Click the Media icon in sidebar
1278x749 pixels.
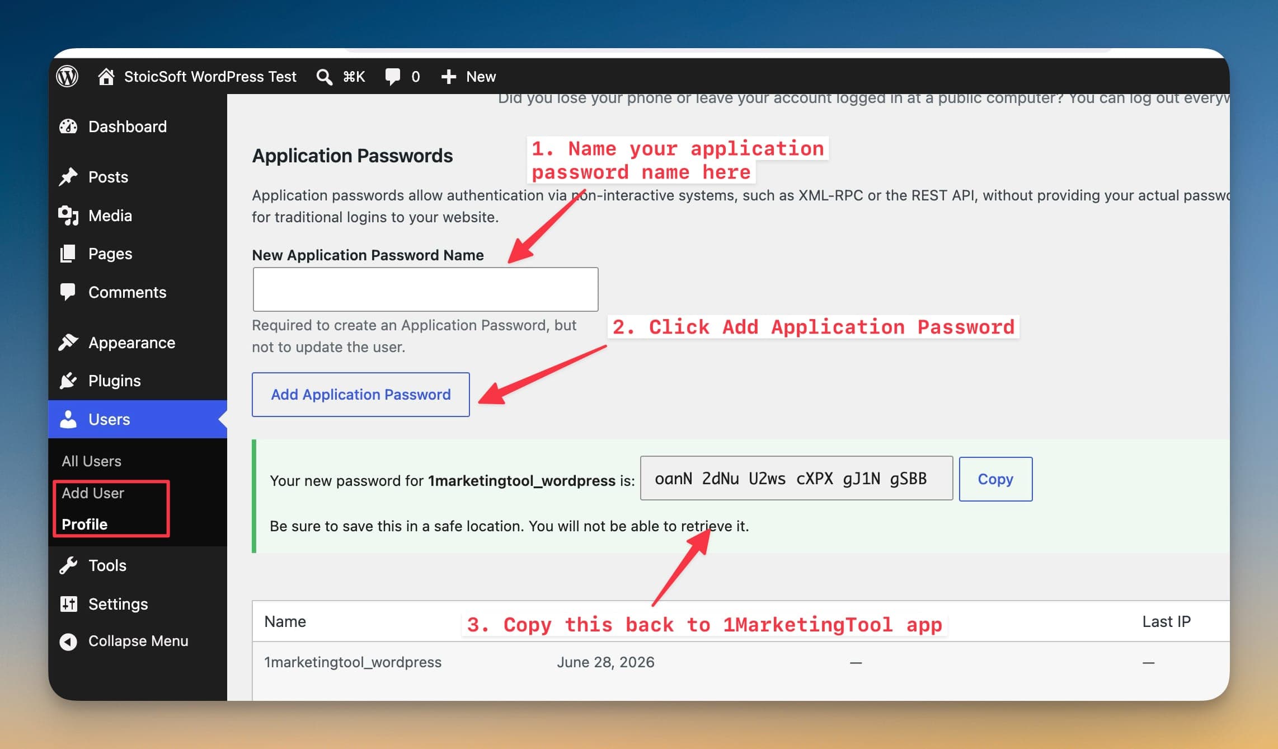click(x=68, y=216)
